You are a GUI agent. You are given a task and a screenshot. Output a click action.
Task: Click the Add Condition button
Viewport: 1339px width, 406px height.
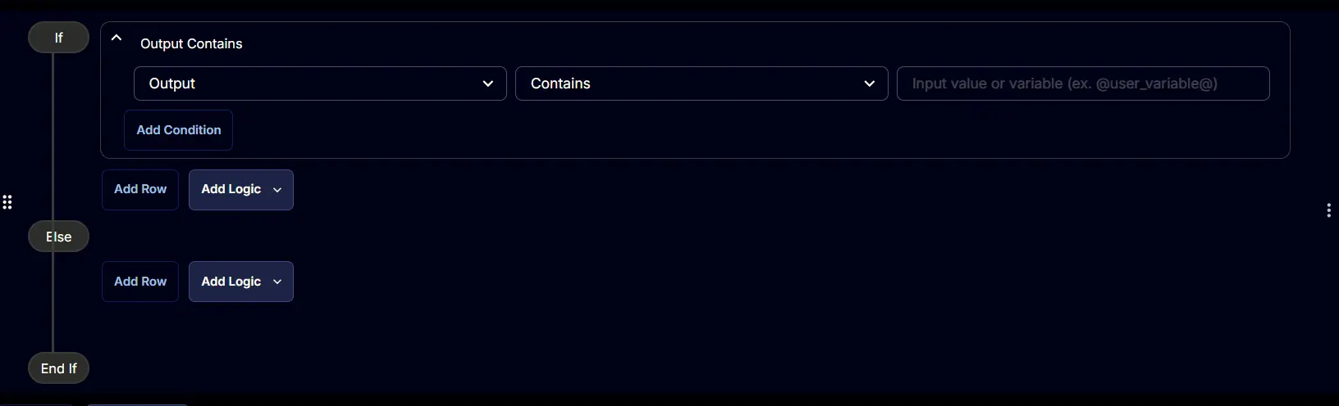point(178,130)
